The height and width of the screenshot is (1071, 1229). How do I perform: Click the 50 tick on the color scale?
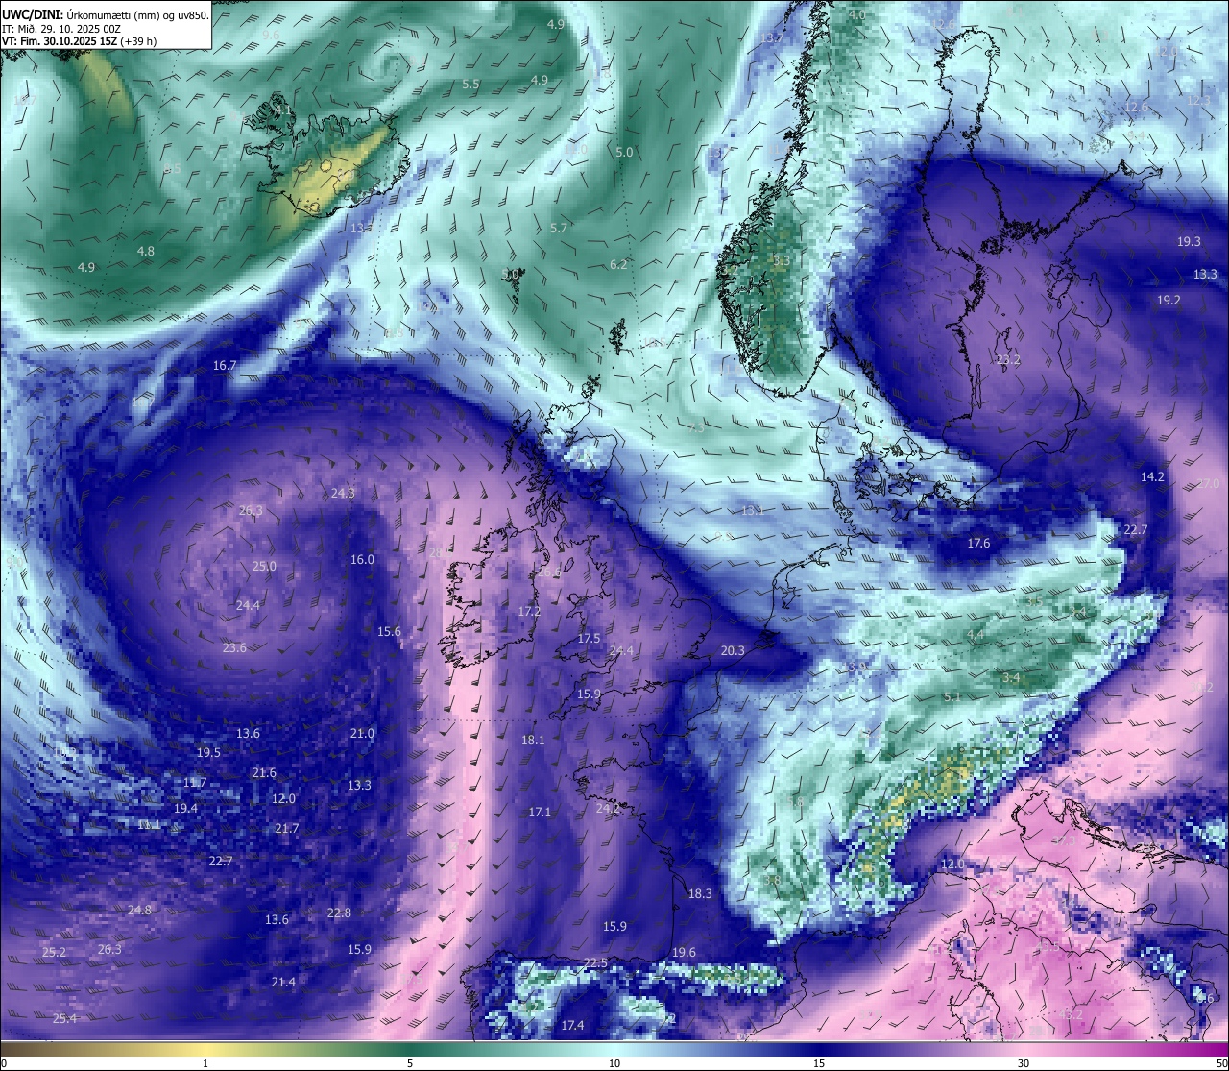[x=1220, y=1063]
